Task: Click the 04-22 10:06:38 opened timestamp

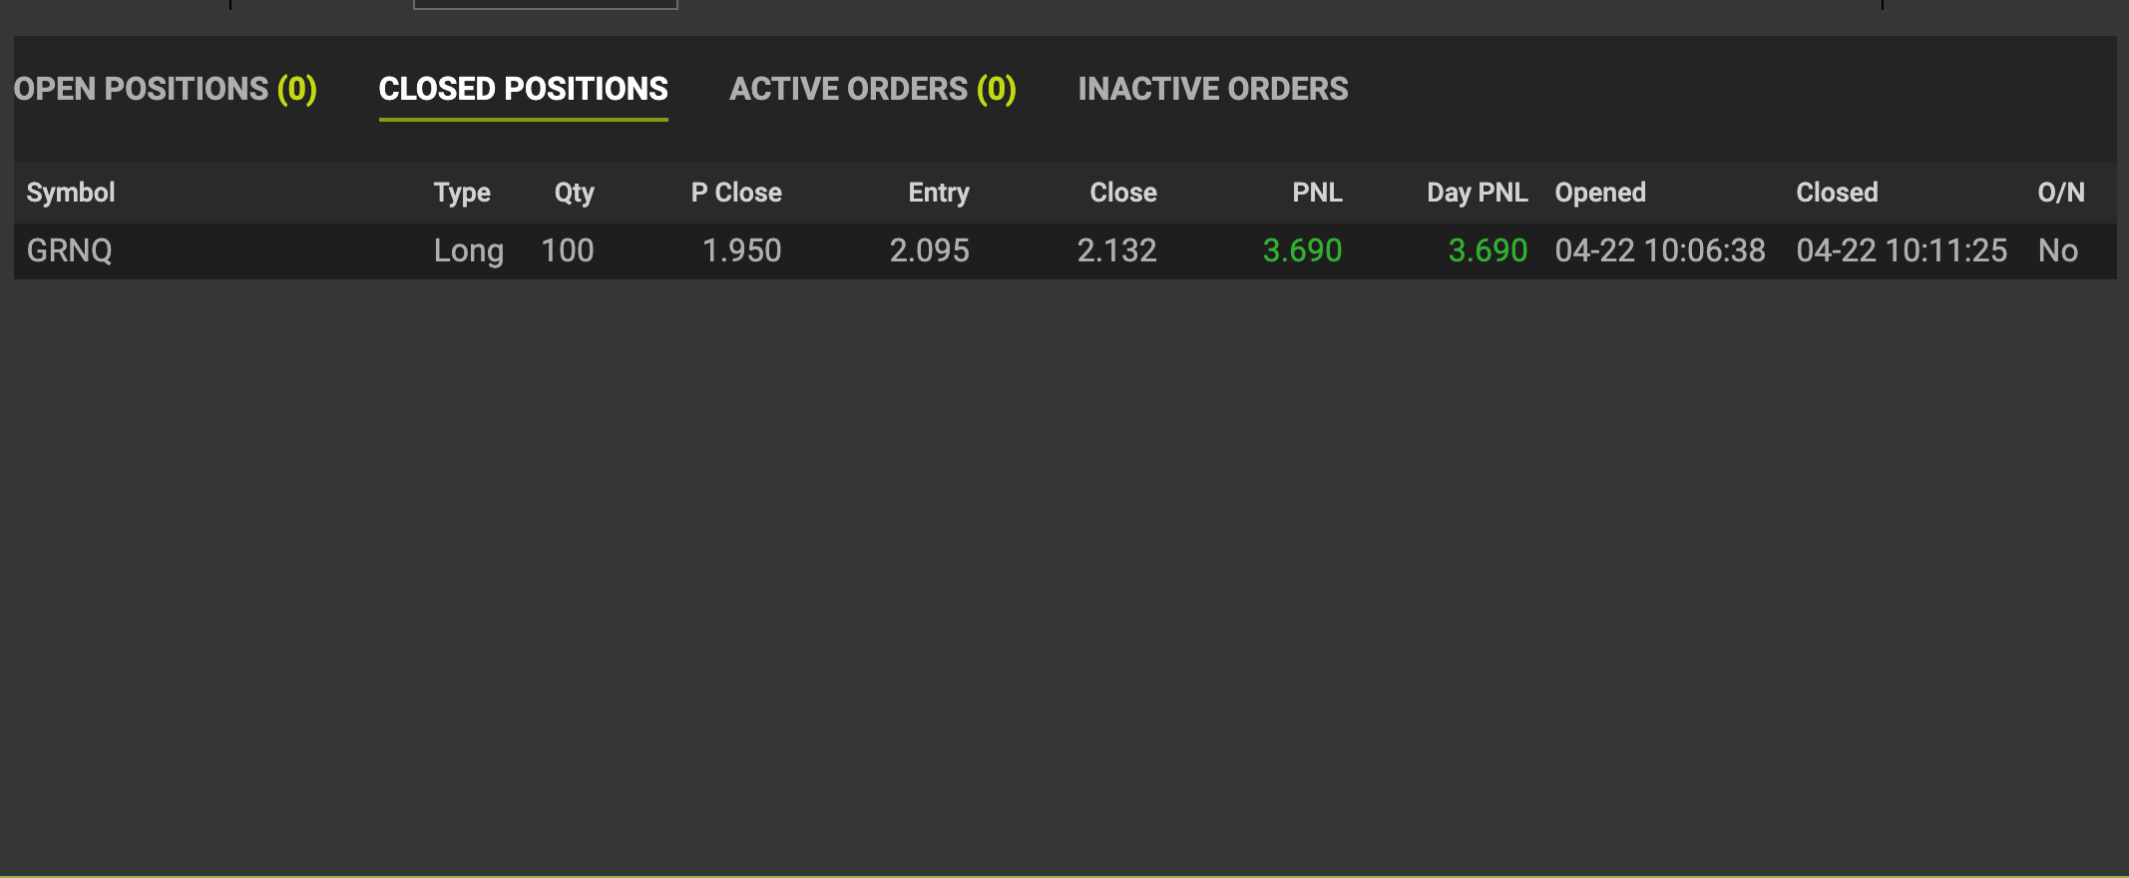Action: tap(1660, 250)
